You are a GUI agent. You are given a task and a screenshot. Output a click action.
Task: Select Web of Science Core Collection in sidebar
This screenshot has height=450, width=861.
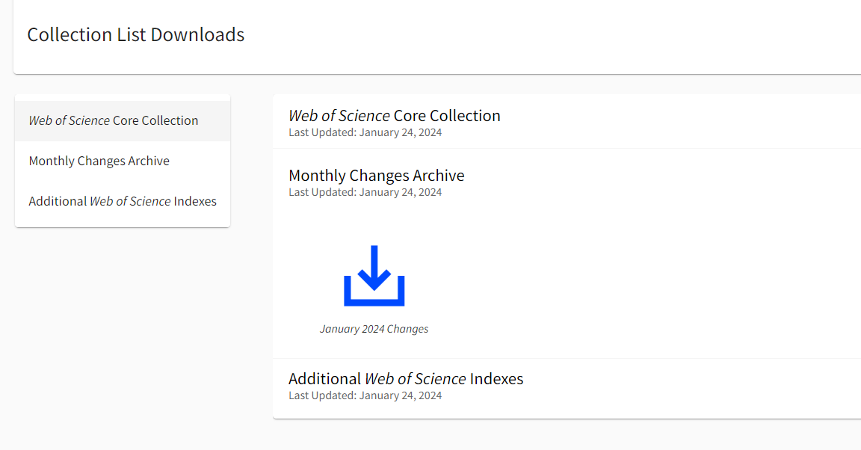(113, 120)
